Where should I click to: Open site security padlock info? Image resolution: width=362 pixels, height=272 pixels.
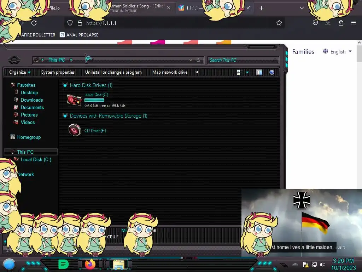(x=80, y=23)
